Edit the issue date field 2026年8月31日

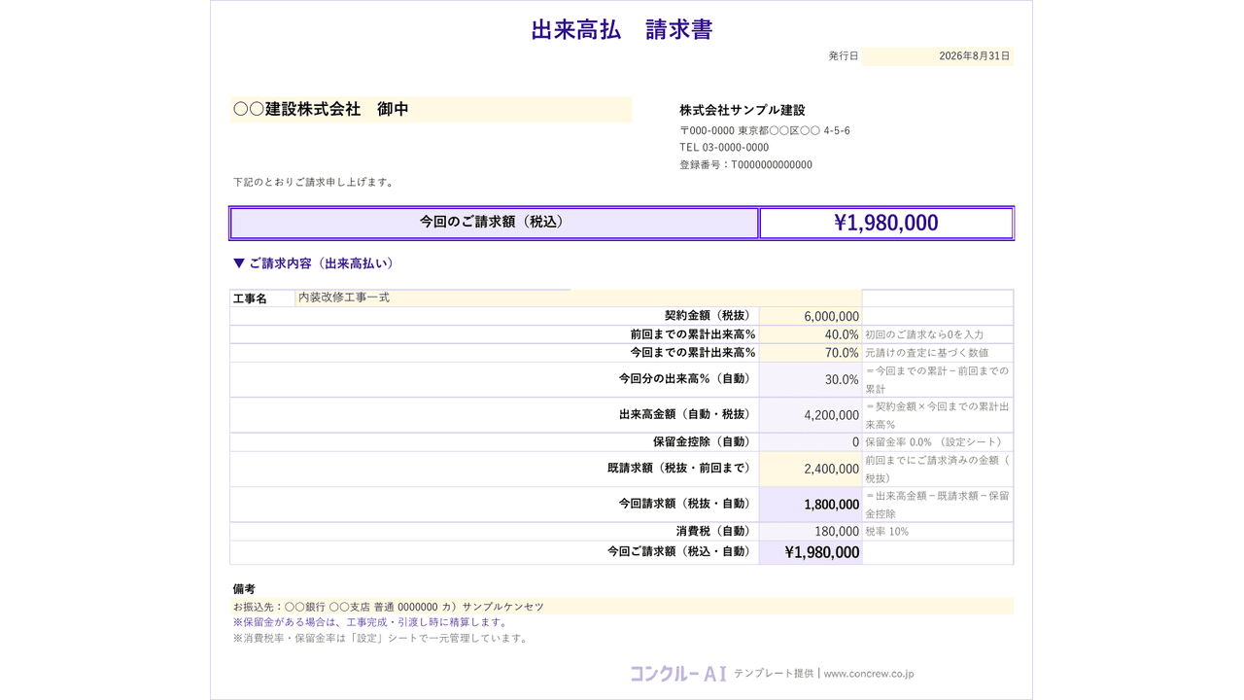coord(937,56)
